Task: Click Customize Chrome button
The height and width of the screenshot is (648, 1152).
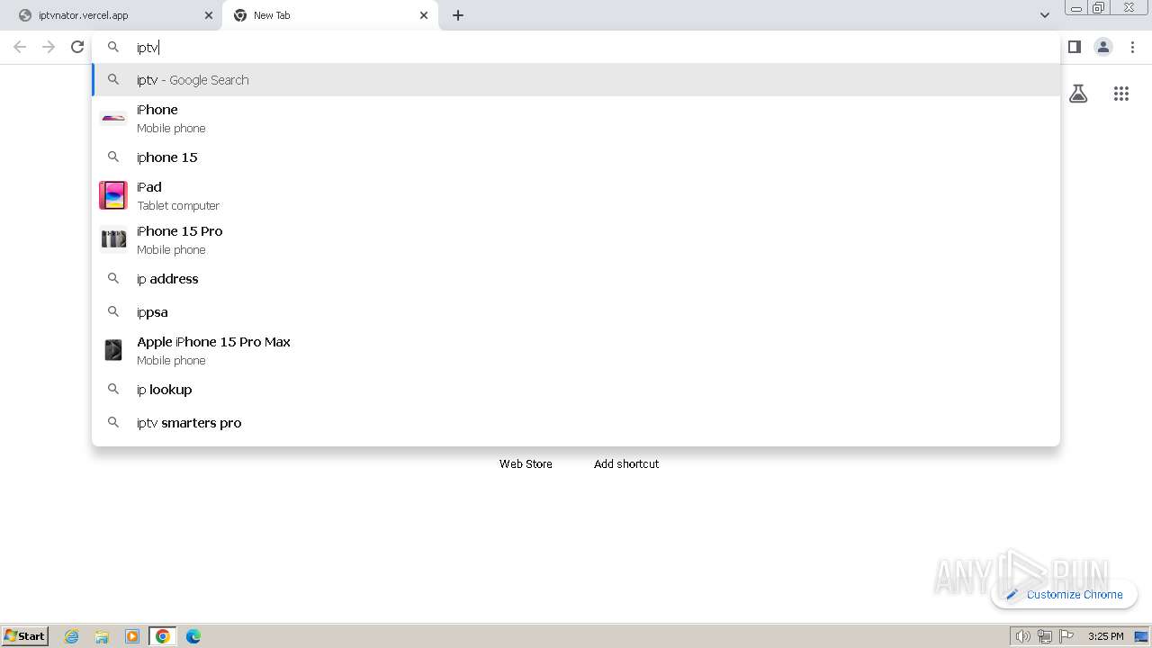Action: tap(1064, 594)
